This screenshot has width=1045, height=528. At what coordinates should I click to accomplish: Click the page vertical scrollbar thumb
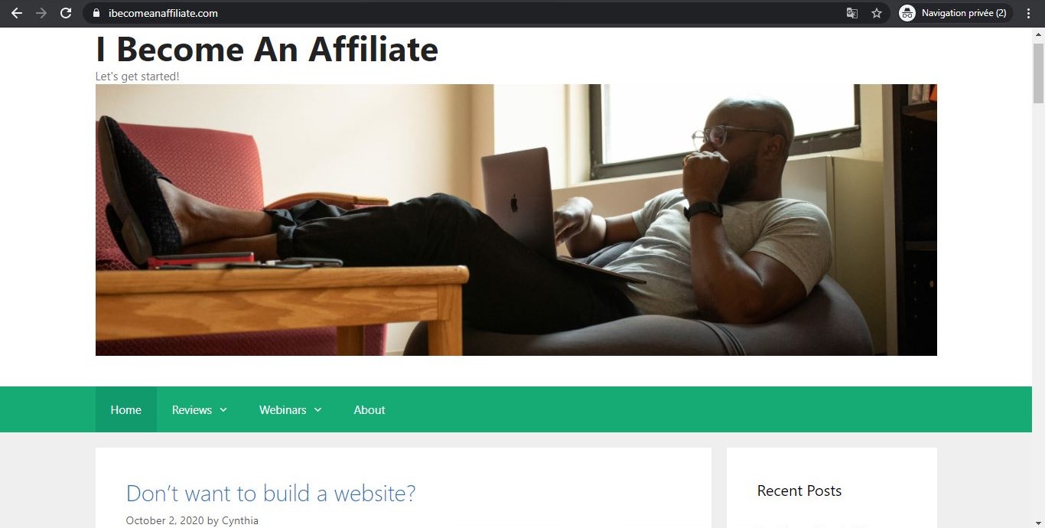pos(1038,73)
